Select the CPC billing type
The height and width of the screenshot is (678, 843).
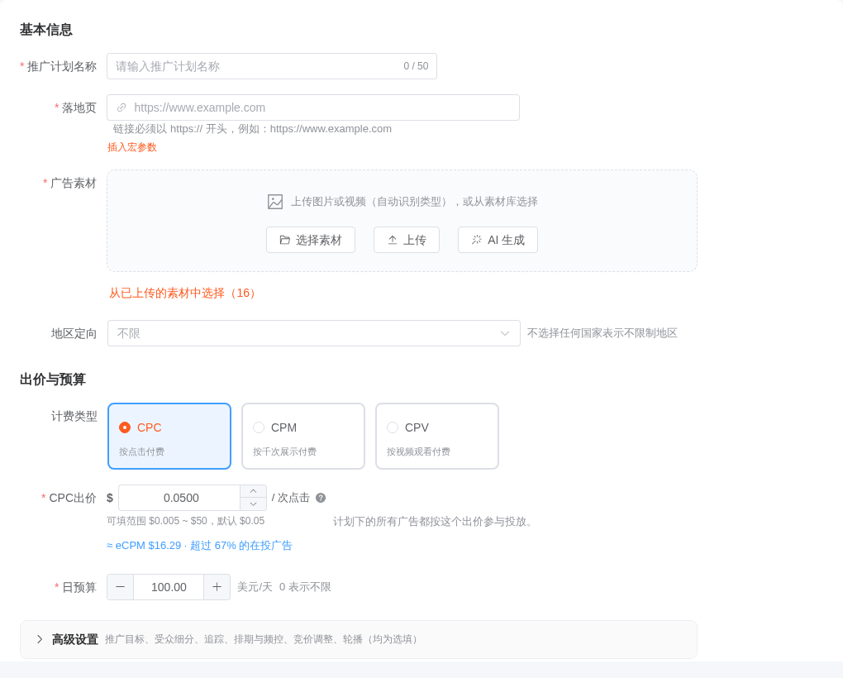pyautogui.click(x=169, y=436)
